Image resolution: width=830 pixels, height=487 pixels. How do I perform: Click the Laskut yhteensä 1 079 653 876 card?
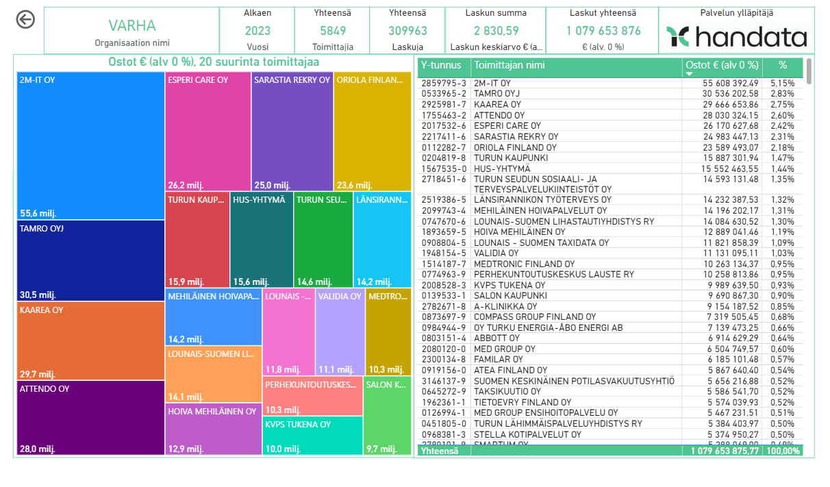coord(603,32)
